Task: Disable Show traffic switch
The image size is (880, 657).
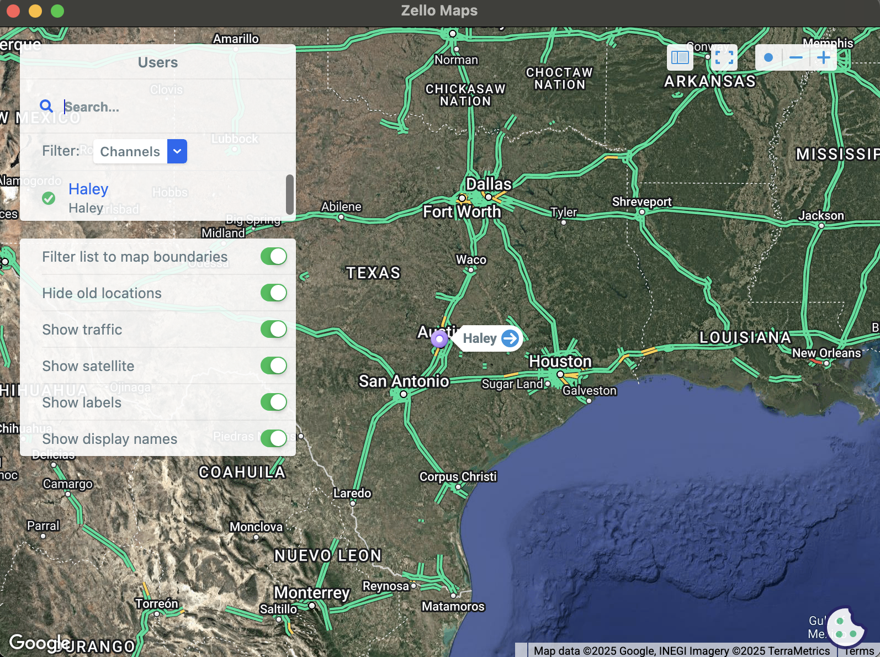Action: (274, 329)
